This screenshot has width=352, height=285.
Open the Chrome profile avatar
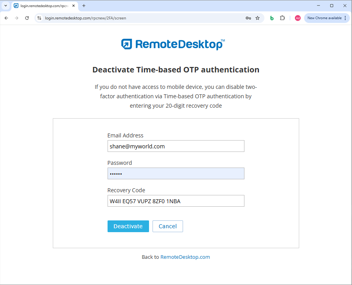298,18
